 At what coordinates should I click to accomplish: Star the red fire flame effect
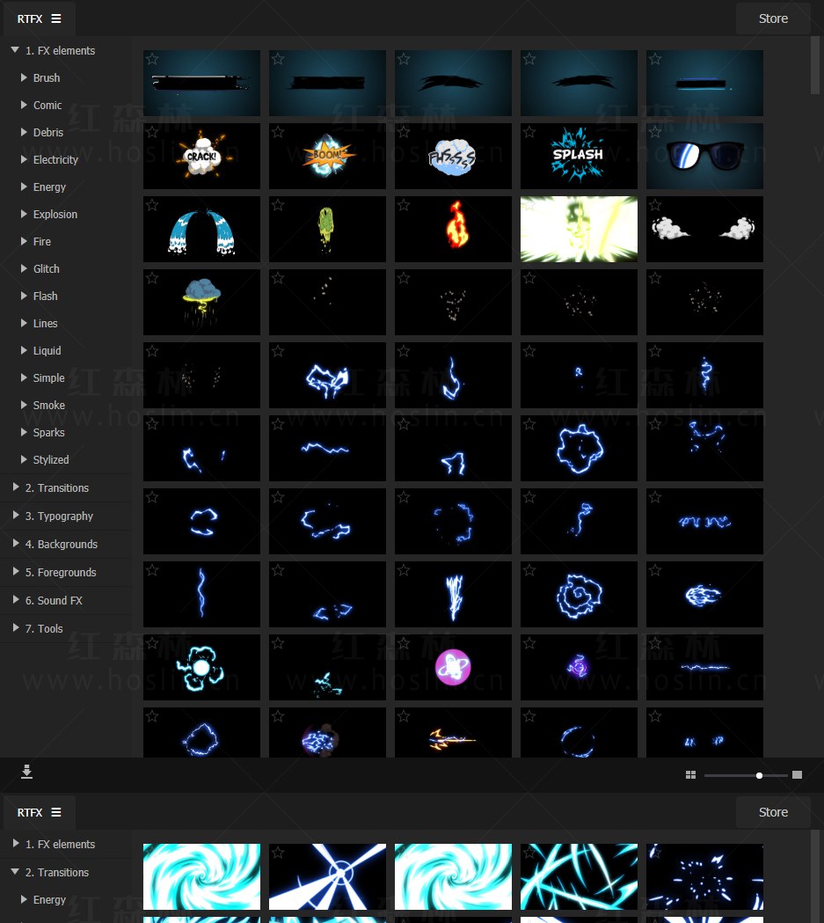pyautogui.click(x=404, y=205)
